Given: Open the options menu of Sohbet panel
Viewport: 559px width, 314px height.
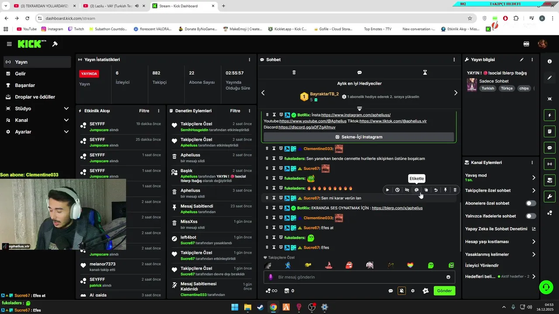Looking at the screenshot, I should [454, 60].
